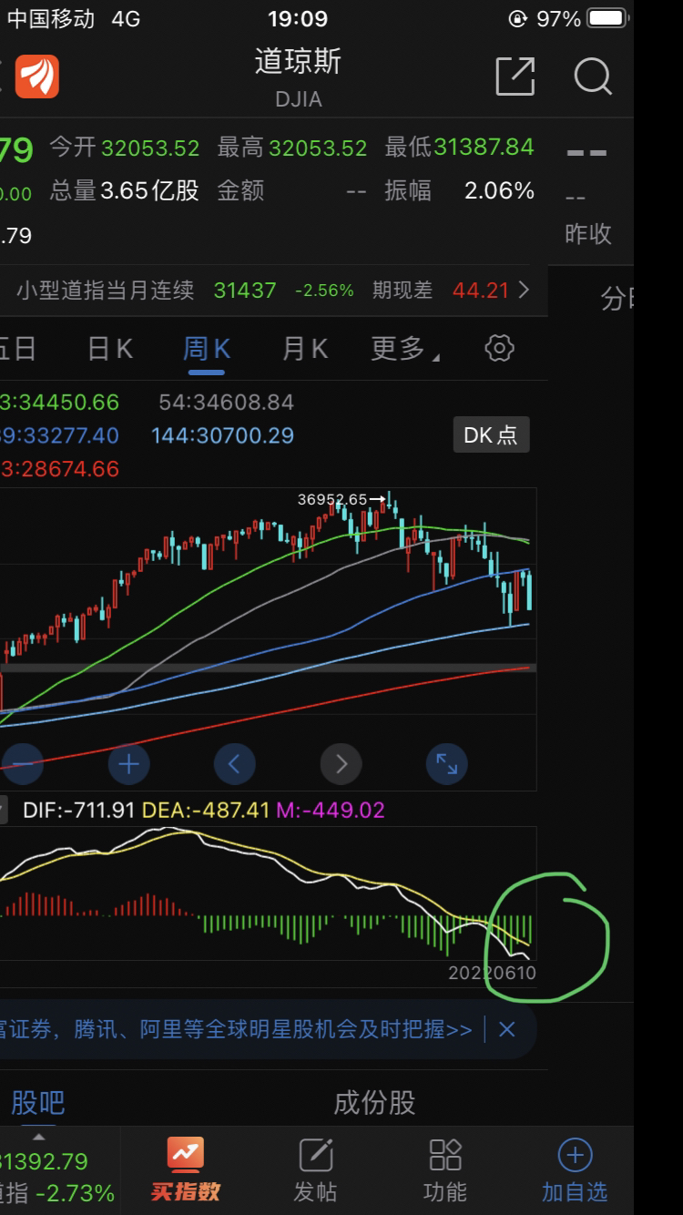Select the 周K weekly chart tab
The height and width of the screenshot is (1215, 683).
point(207,349)
